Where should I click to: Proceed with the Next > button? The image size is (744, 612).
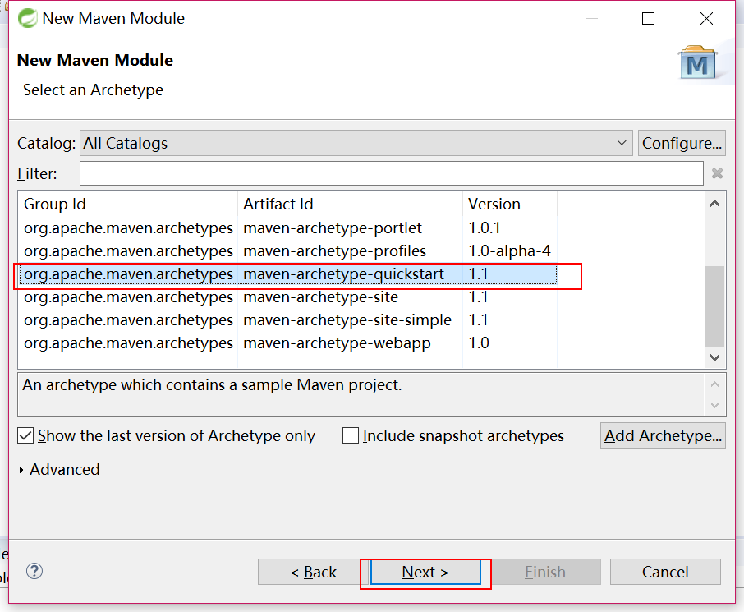[425, 572]
